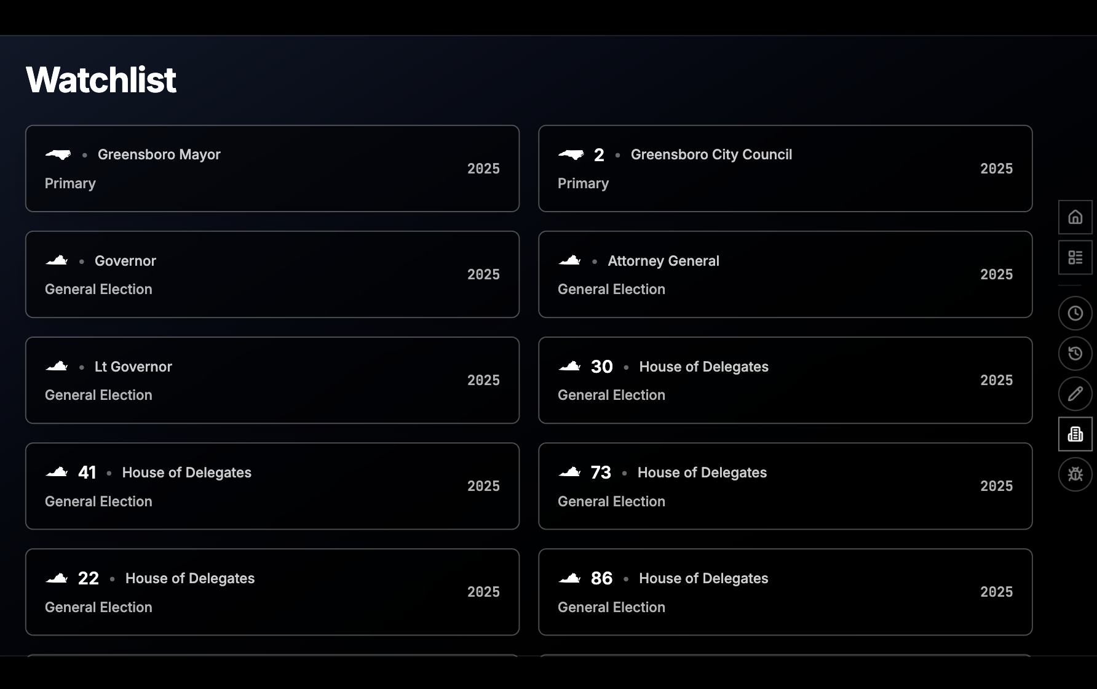This screenshot has width=1097, height=689.
Task: Click the bug report icon
Action: 1075,474
